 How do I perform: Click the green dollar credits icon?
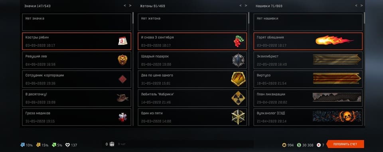click(x=299, y=145)
